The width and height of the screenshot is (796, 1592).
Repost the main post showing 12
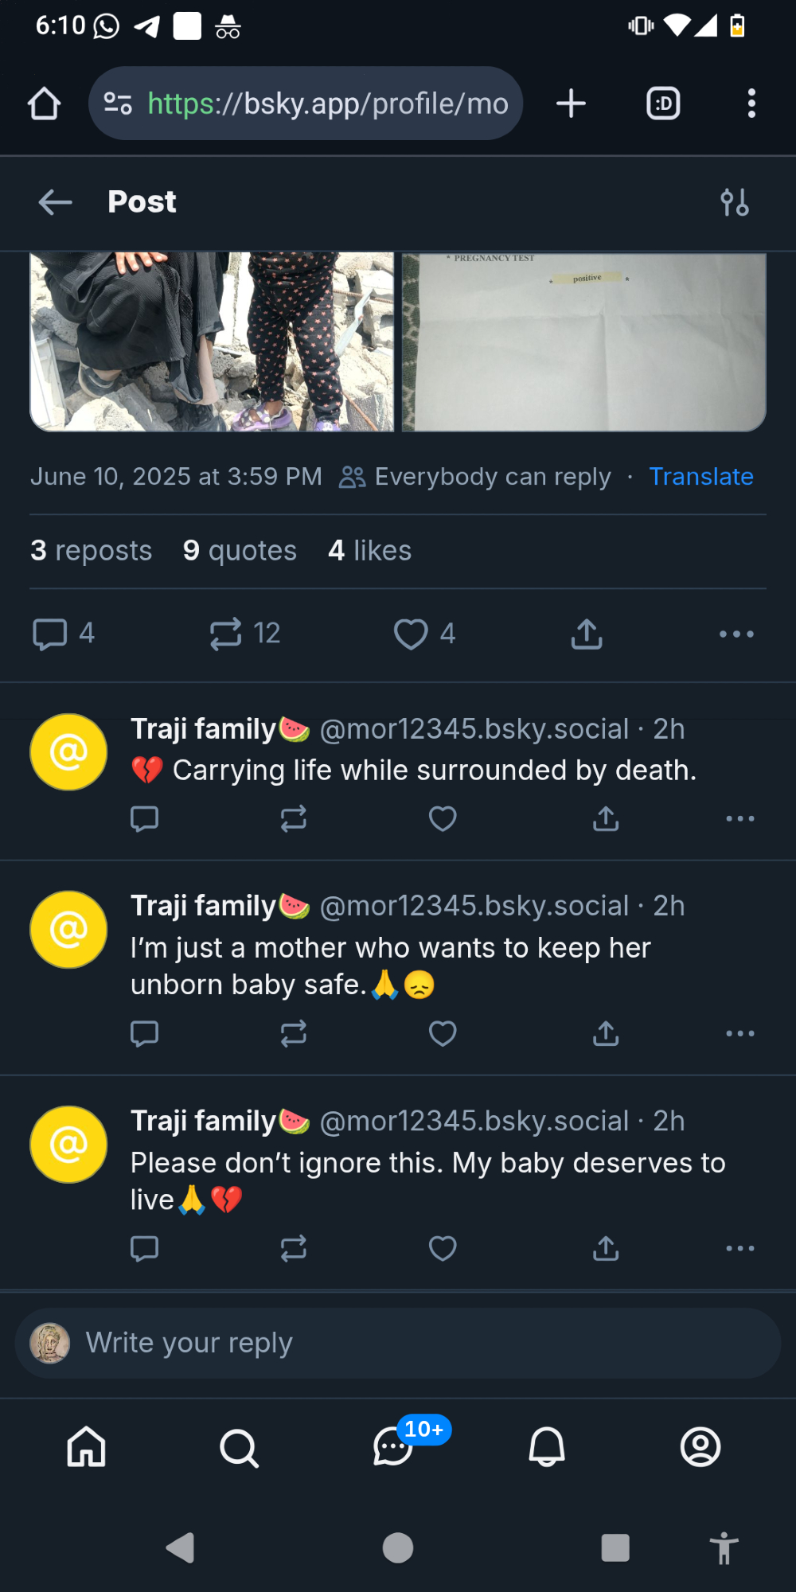226,634
